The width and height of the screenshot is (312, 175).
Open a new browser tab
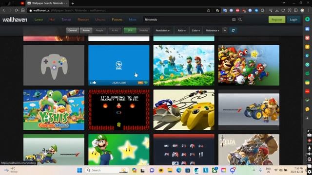(x=73, y=3)
